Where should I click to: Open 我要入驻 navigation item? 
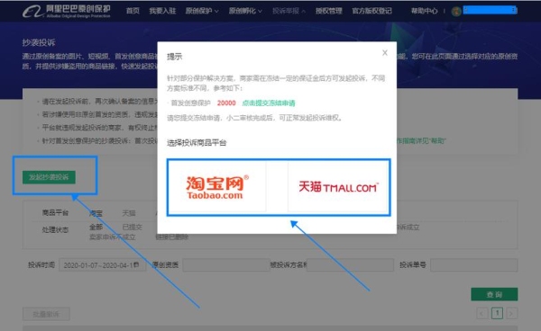point(162,11)
